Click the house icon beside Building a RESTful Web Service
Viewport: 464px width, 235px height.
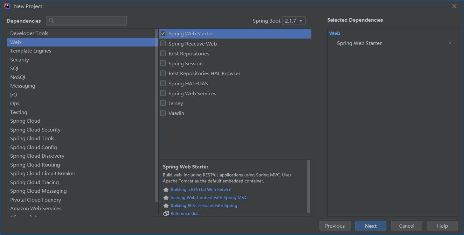(x=166, y=190)
